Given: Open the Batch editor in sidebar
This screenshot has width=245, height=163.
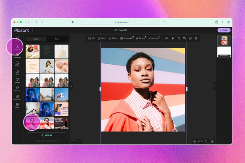Looking at the screenshot, I should pyautogui.click(x=17, y=105).
